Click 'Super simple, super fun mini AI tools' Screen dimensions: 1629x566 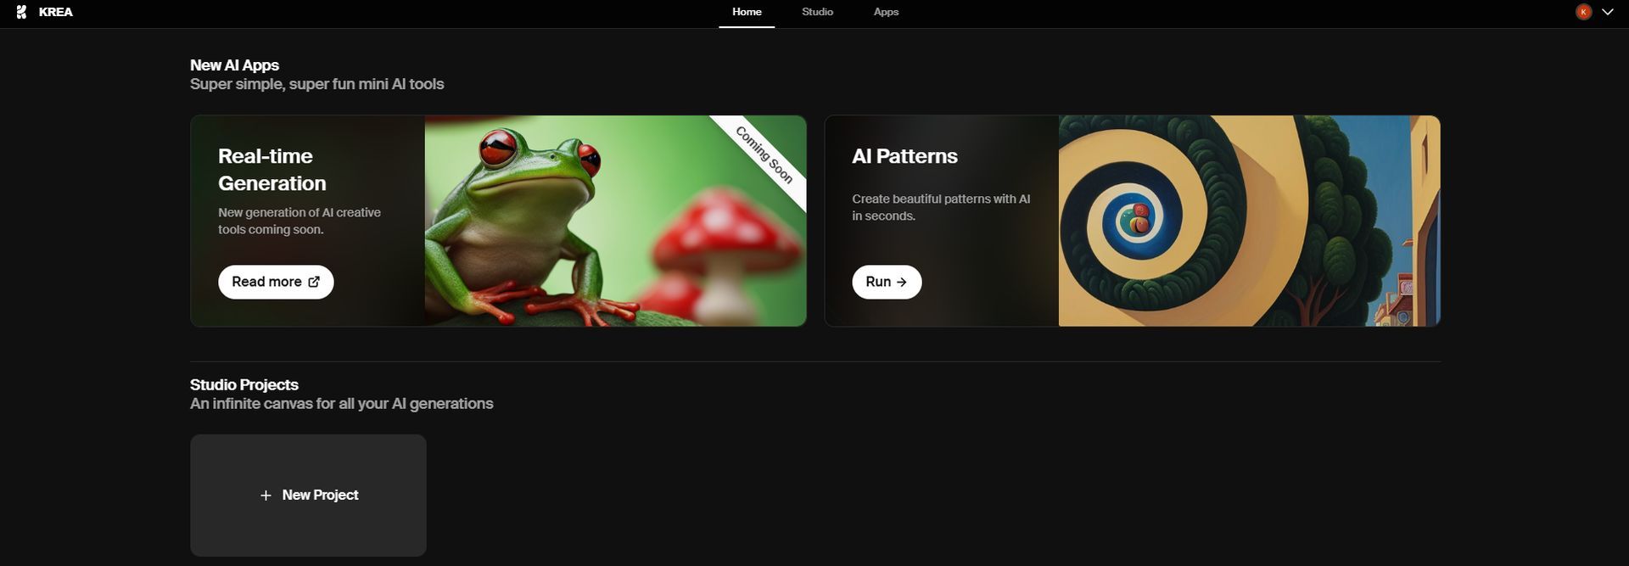(317, 84)
